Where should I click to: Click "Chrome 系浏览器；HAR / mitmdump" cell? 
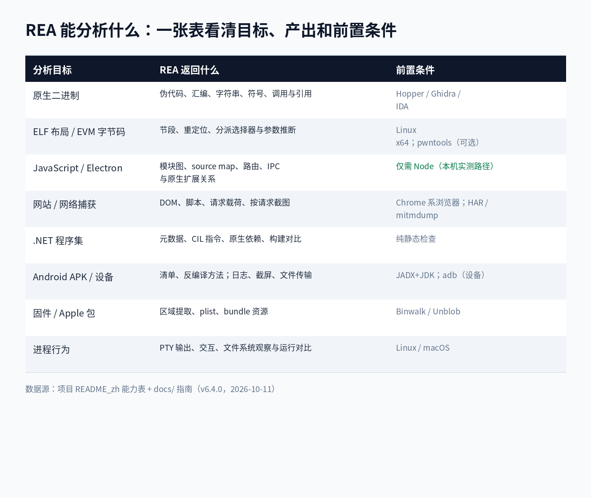coord(442,209)
